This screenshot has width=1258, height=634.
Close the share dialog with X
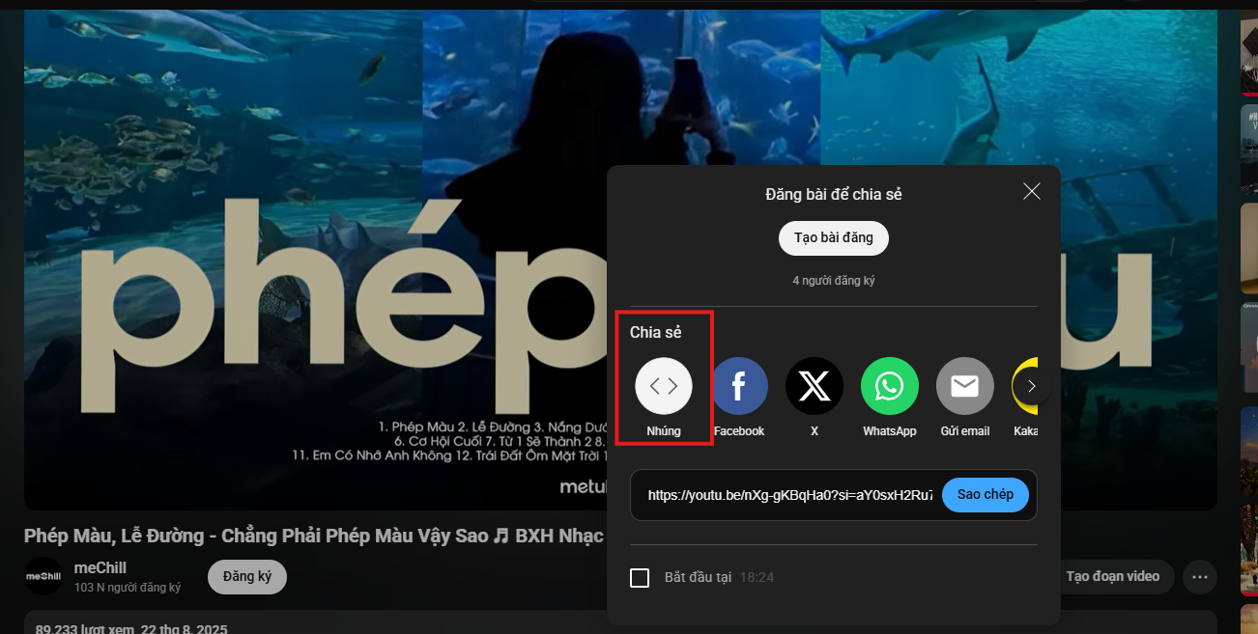pyautogui.click(x=1031, y=191)
